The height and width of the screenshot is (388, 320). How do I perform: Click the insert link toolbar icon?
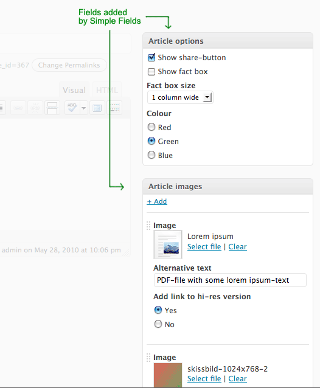18,108
